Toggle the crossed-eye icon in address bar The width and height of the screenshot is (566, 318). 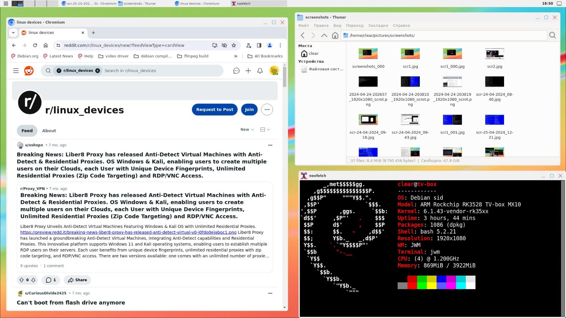(x=224, y=45)
